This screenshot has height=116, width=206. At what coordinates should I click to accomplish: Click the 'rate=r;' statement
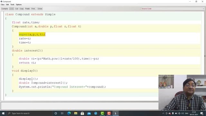point(25,39)
